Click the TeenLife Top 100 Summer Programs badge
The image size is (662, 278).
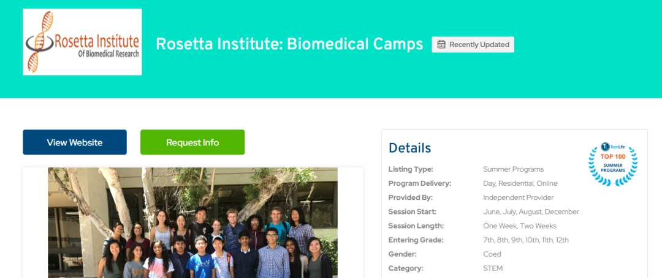(x=612, y=163)
